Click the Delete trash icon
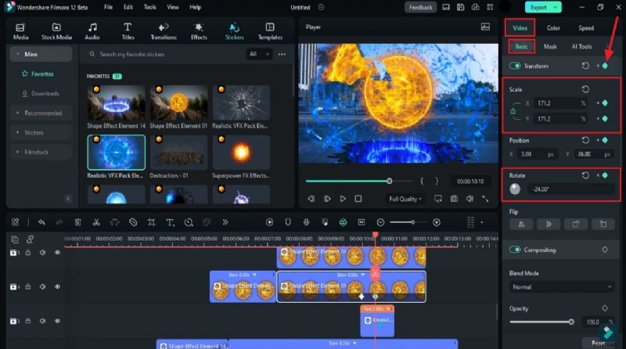 (77, 222)
